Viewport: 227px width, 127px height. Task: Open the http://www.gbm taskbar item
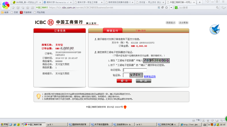point(190,124)
